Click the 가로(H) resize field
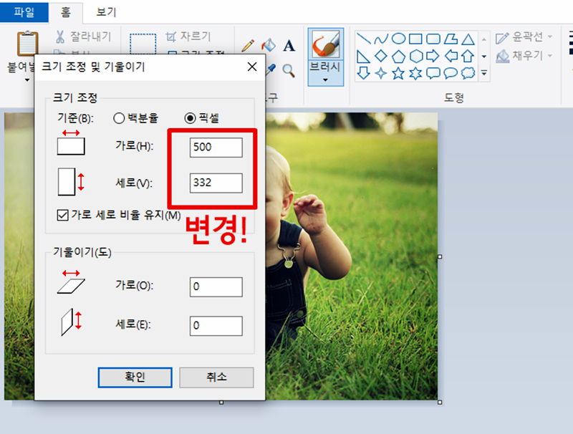The image size is (573, 434). point(216,148)
